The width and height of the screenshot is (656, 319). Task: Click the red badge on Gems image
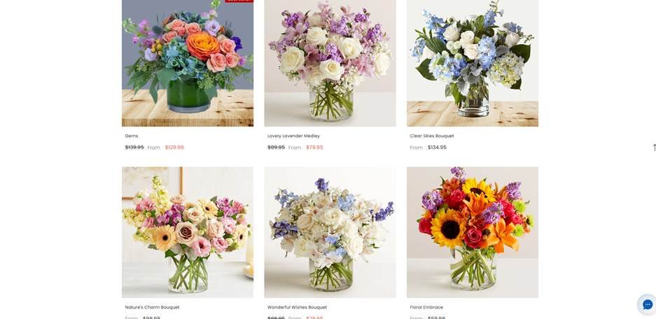pos(239,1)
